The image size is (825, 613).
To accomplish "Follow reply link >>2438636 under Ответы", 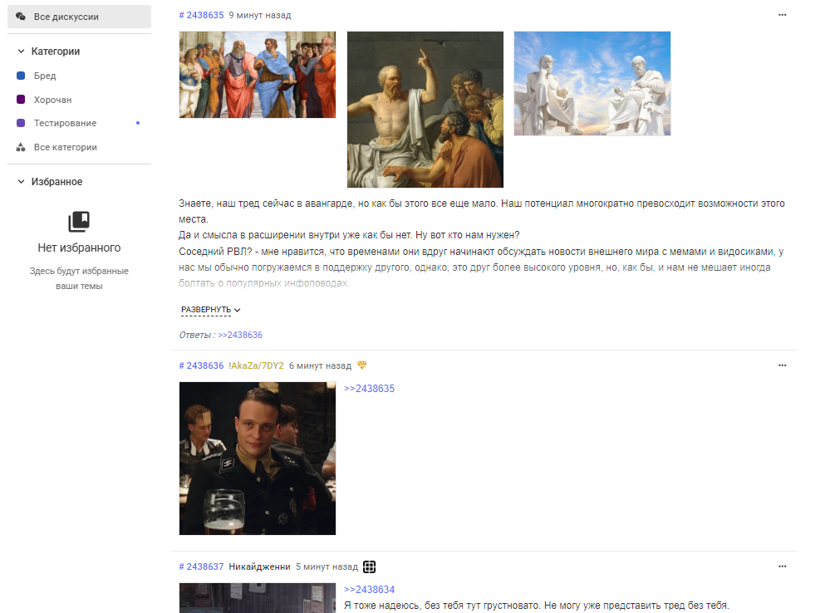I will click(x=240, y=335).
